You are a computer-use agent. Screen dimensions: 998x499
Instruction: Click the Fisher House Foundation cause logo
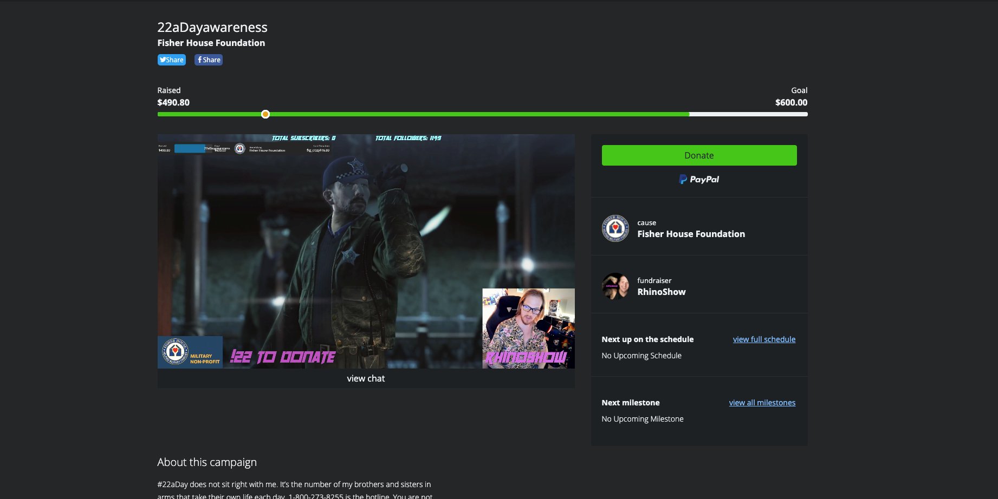(x=615, y=228)
